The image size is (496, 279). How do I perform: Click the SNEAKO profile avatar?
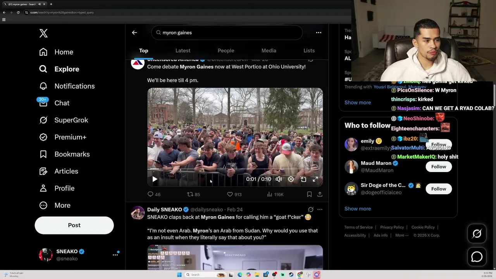point(46,255)
